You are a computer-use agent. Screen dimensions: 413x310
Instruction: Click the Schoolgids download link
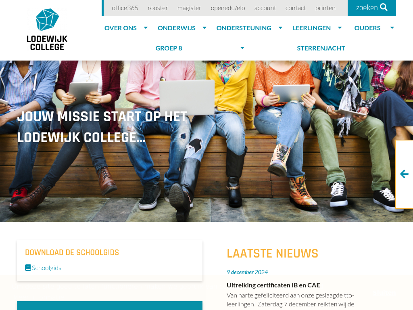[46, 268]
